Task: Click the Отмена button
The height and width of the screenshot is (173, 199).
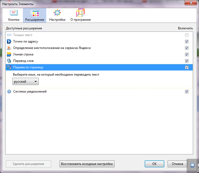Action: pyautogui.click(x=177, y=164)
